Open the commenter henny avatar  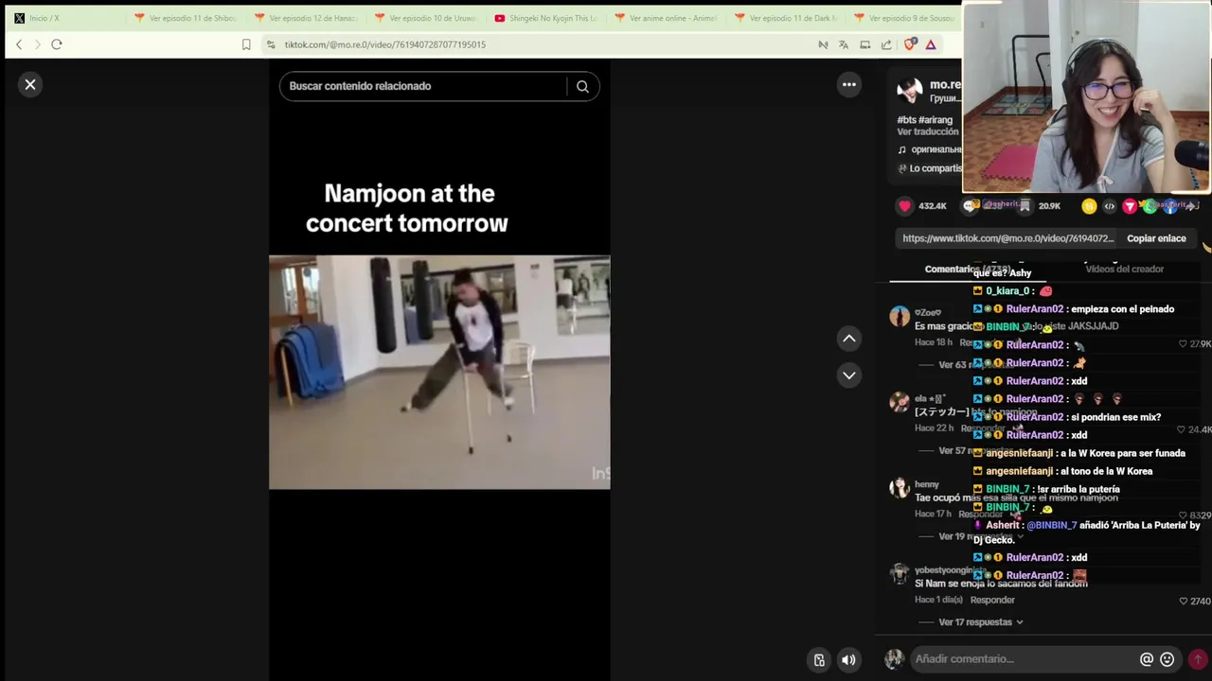[x=899, y=488]
